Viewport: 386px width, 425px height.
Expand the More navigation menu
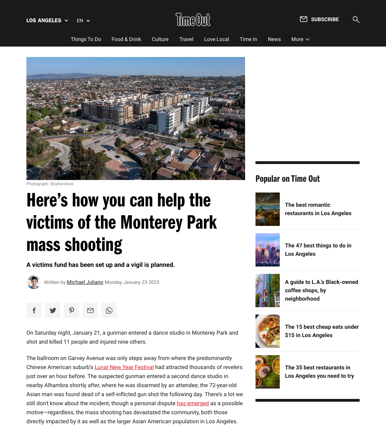pos(300,39)
